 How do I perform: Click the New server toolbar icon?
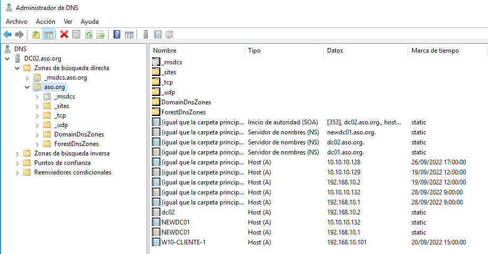click(145, 35)
